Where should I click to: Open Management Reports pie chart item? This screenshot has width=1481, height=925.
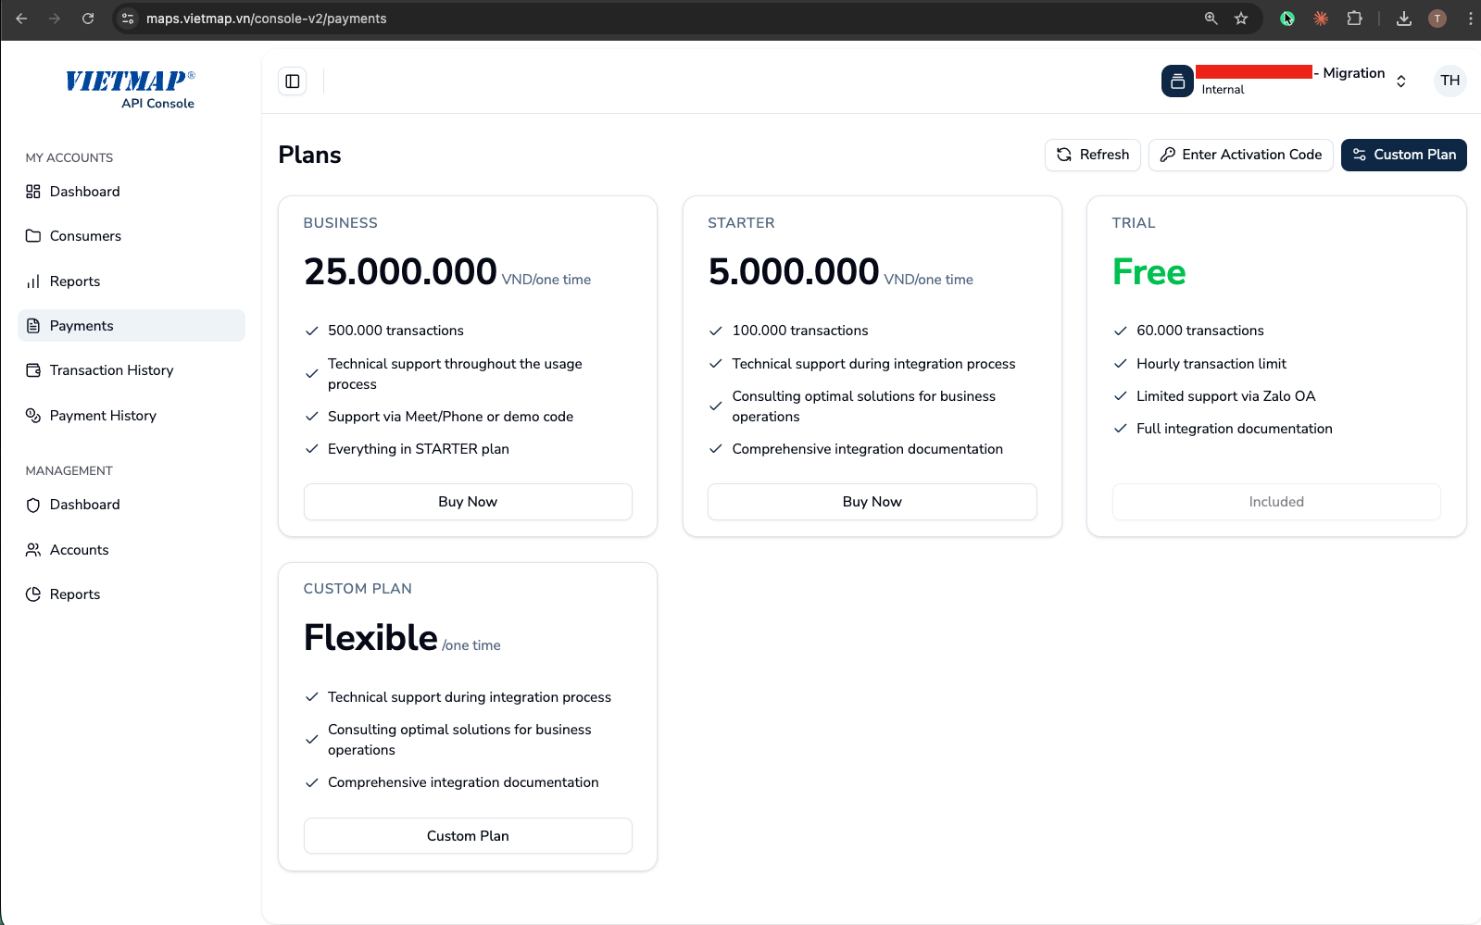point(75,594)
